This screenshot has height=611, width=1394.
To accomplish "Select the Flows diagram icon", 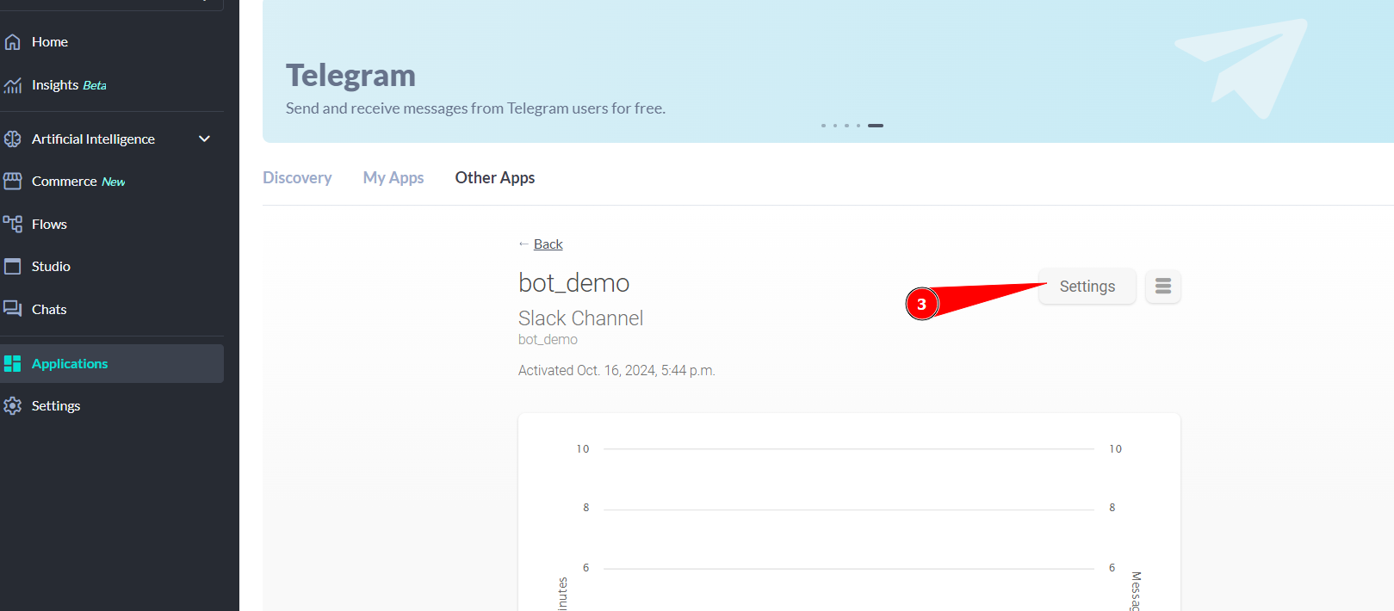I will (13, 224).
